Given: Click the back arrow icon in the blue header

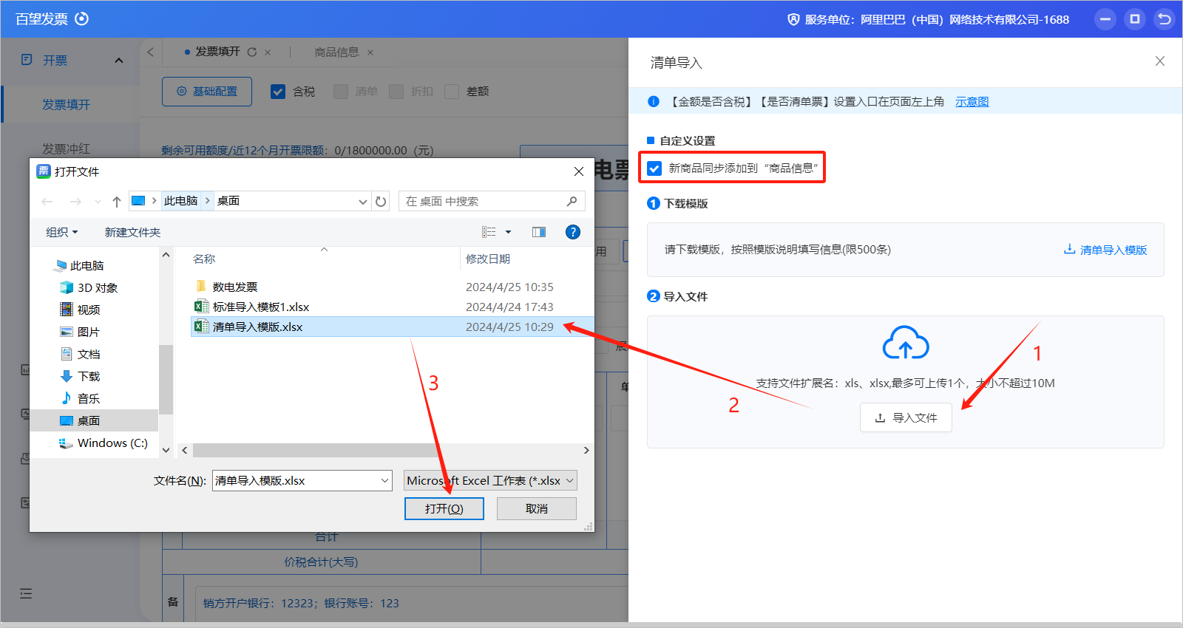Looking at the screenshot, I should pos(1165,19).
